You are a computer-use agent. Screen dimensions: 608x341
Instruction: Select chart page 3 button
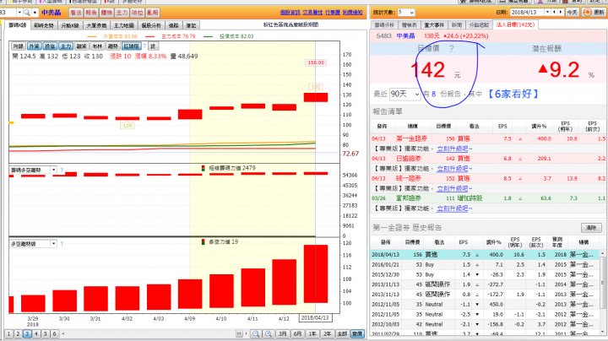(27, 333)
